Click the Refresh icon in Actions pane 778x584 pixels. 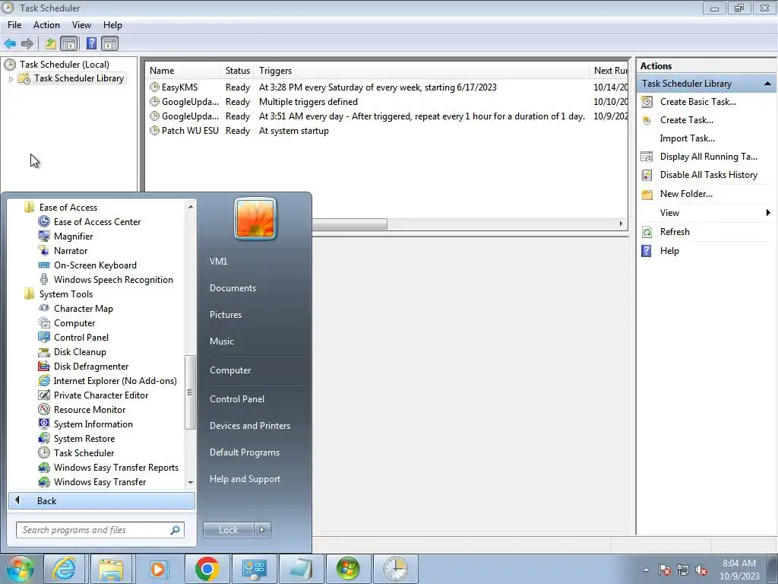[647, 232]
